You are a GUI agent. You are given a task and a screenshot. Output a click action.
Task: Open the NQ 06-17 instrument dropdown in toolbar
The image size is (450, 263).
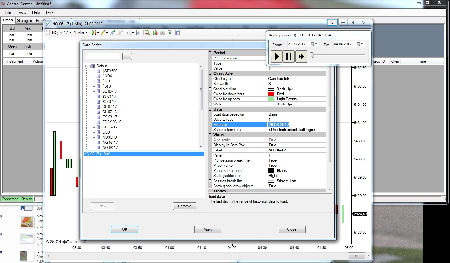[x=62, y=33]
